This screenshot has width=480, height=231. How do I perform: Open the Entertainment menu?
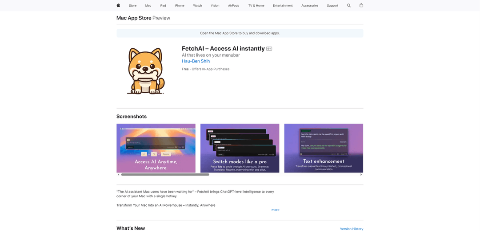pyautogui.click(x=283, y=5)
